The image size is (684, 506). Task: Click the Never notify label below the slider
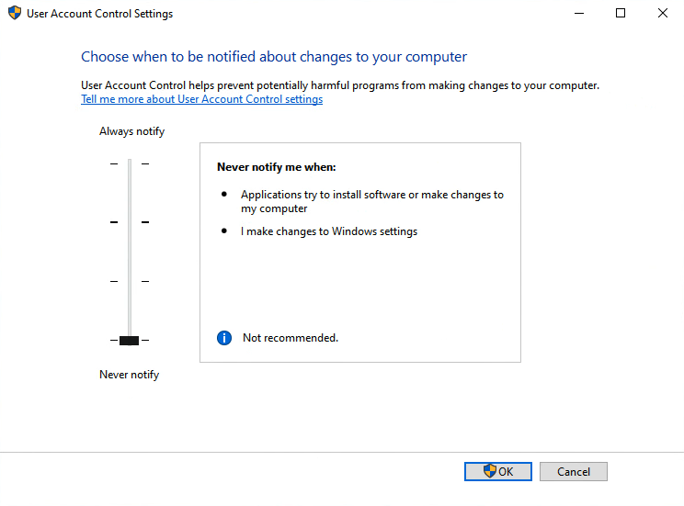[x=129, y=375]
